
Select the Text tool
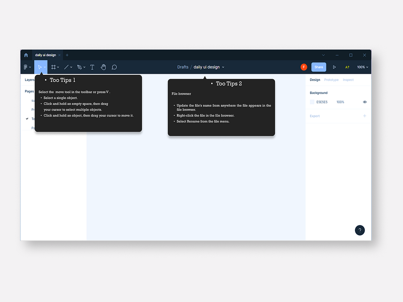tap(92, 67)
